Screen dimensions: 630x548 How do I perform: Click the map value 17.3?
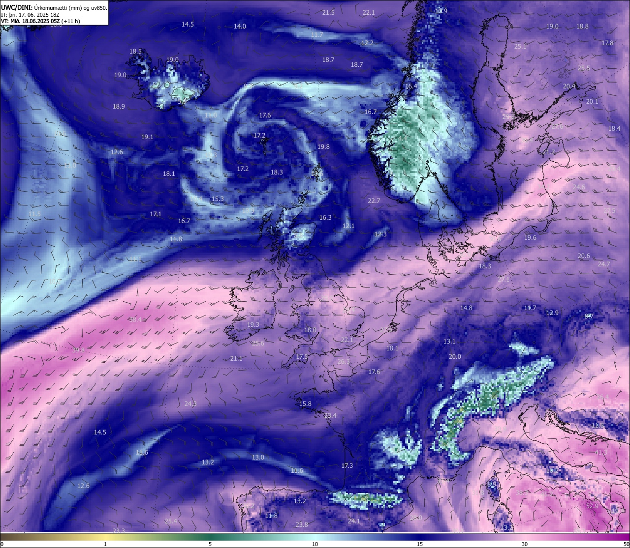pos(347,466)
